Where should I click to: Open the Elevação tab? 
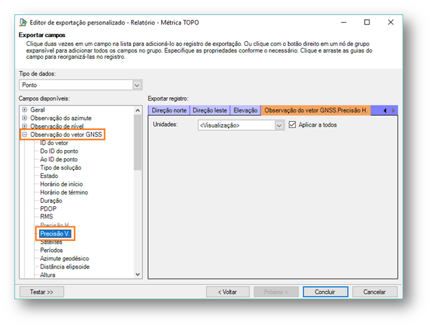coord(245,110)
